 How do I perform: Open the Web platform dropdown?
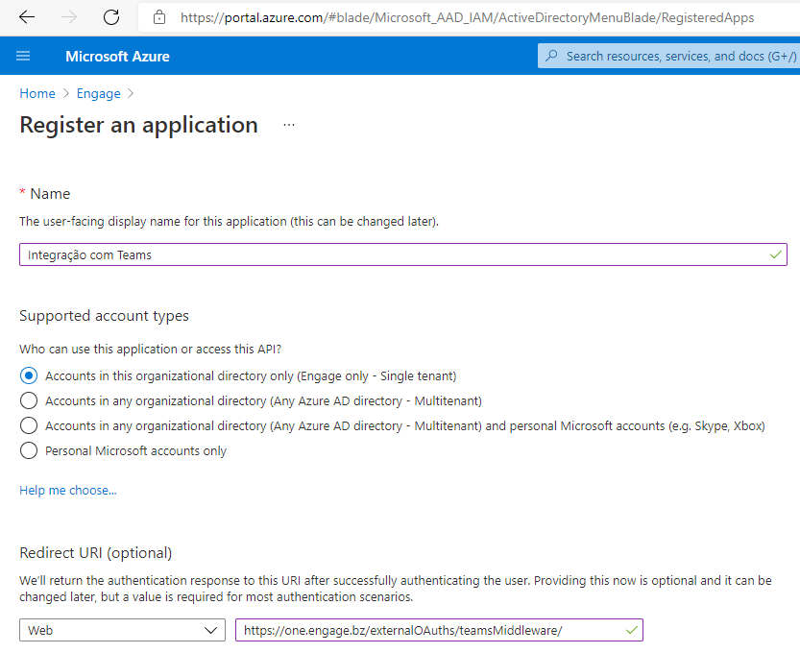coord(123,630)
